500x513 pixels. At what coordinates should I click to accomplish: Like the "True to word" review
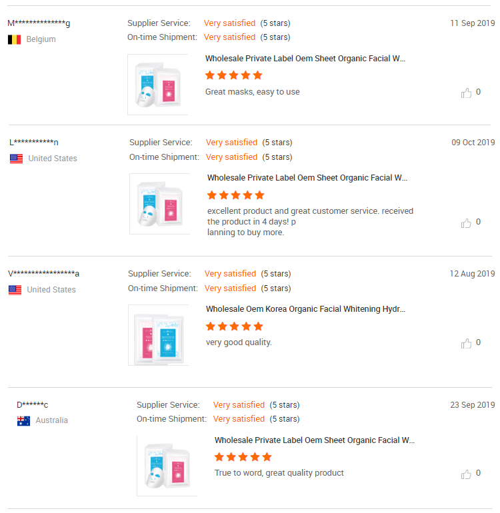pos(466,474)
